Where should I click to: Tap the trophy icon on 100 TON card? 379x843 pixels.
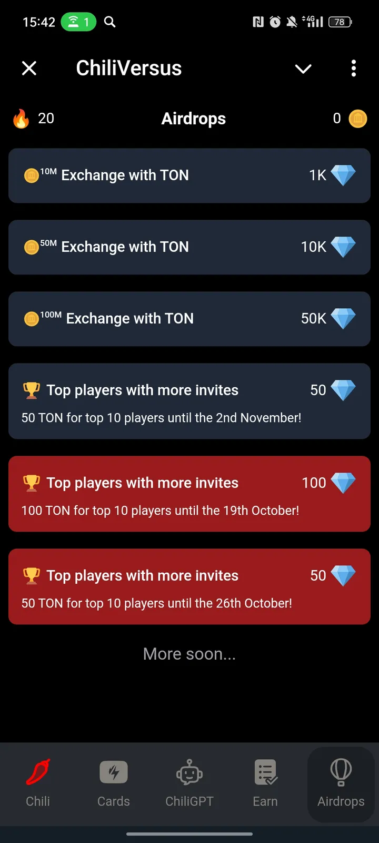click(32, 483)
